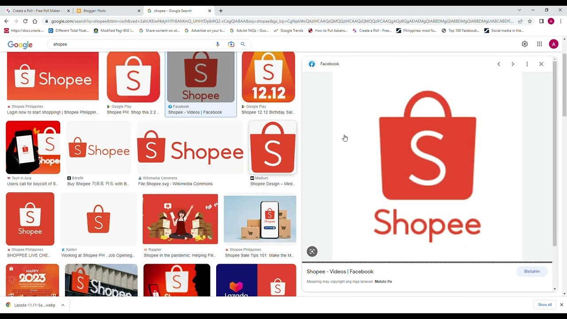Close the shopee - Google Search tab
The image size is (567, 319).
(209, 11)
